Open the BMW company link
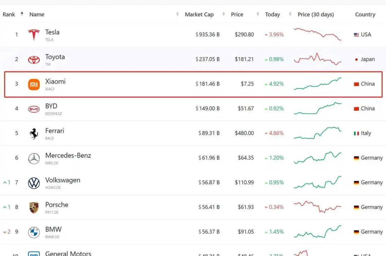 [x=53, y=229]
